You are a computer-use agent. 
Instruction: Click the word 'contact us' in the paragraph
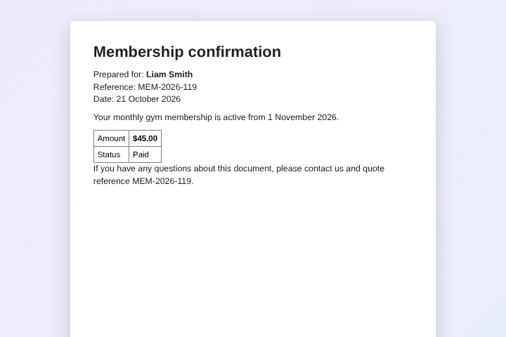324,168
